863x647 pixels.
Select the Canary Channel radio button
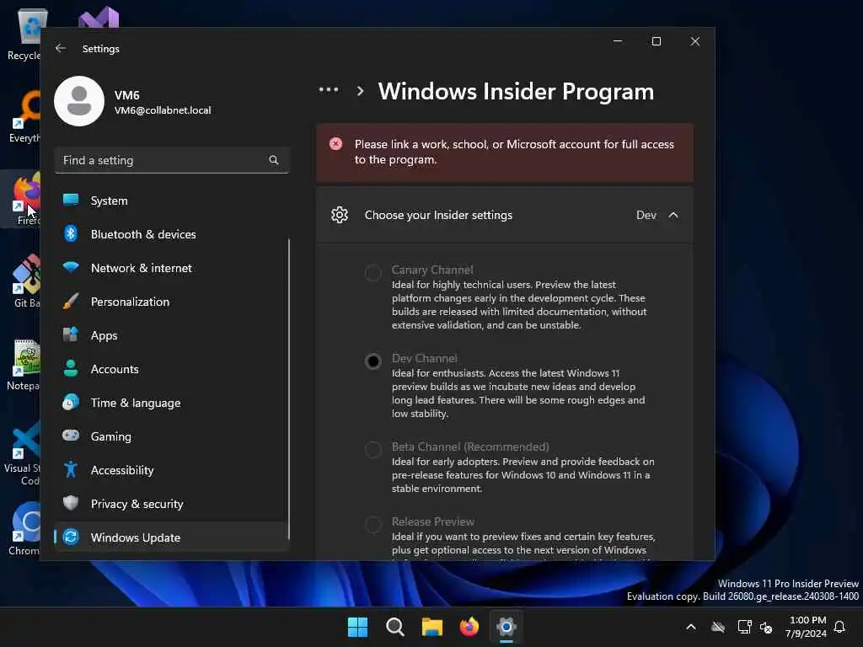[x=373, y=273]
